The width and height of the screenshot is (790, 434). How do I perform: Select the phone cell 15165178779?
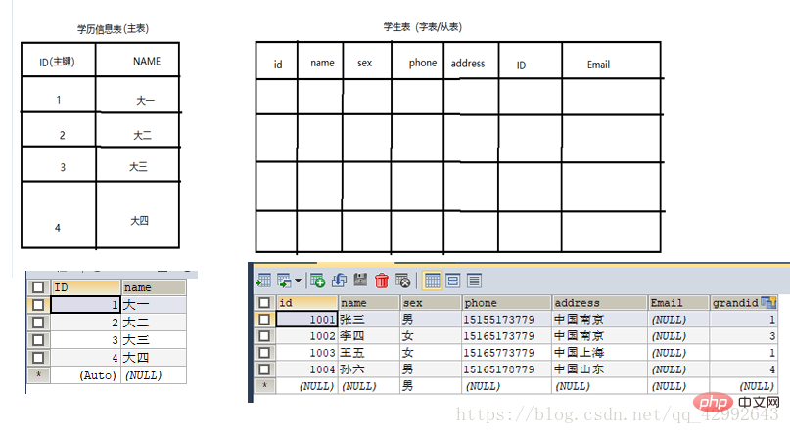tap(506, 369)
